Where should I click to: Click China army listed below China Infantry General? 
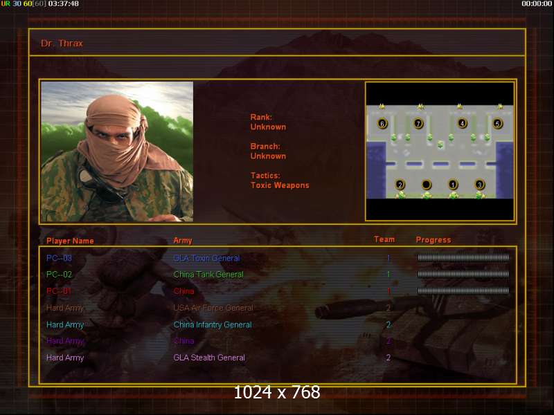pos(184,341)
